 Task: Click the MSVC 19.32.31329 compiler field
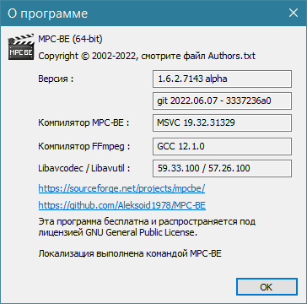pos(222,123)
